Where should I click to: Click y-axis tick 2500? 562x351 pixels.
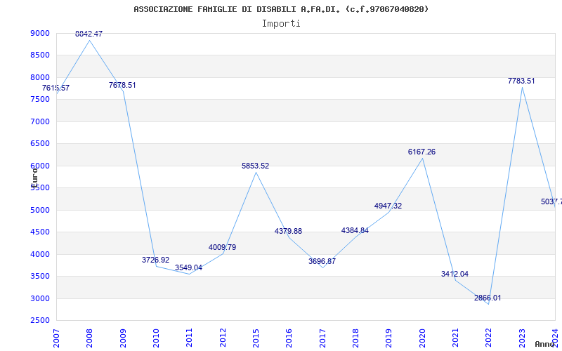(40, 320)
